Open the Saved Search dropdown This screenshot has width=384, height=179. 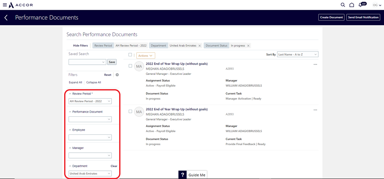[x=87, y=62]
